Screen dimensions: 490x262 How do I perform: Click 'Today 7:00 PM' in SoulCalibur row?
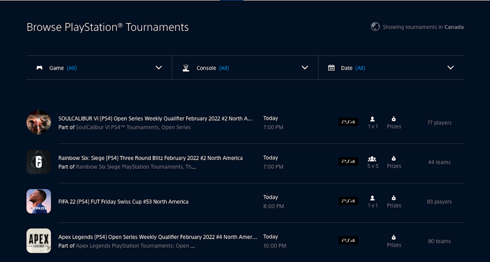pyautogui.click(x=273, y=123)
